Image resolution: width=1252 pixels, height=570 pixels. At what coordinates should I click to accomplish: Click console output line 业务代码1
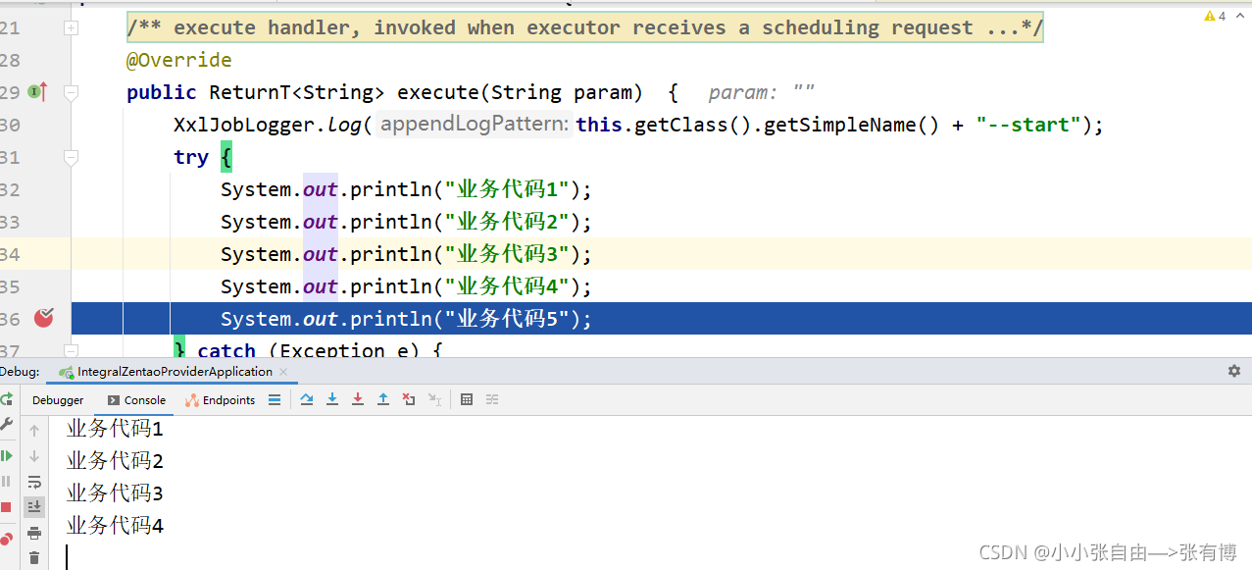115,429
